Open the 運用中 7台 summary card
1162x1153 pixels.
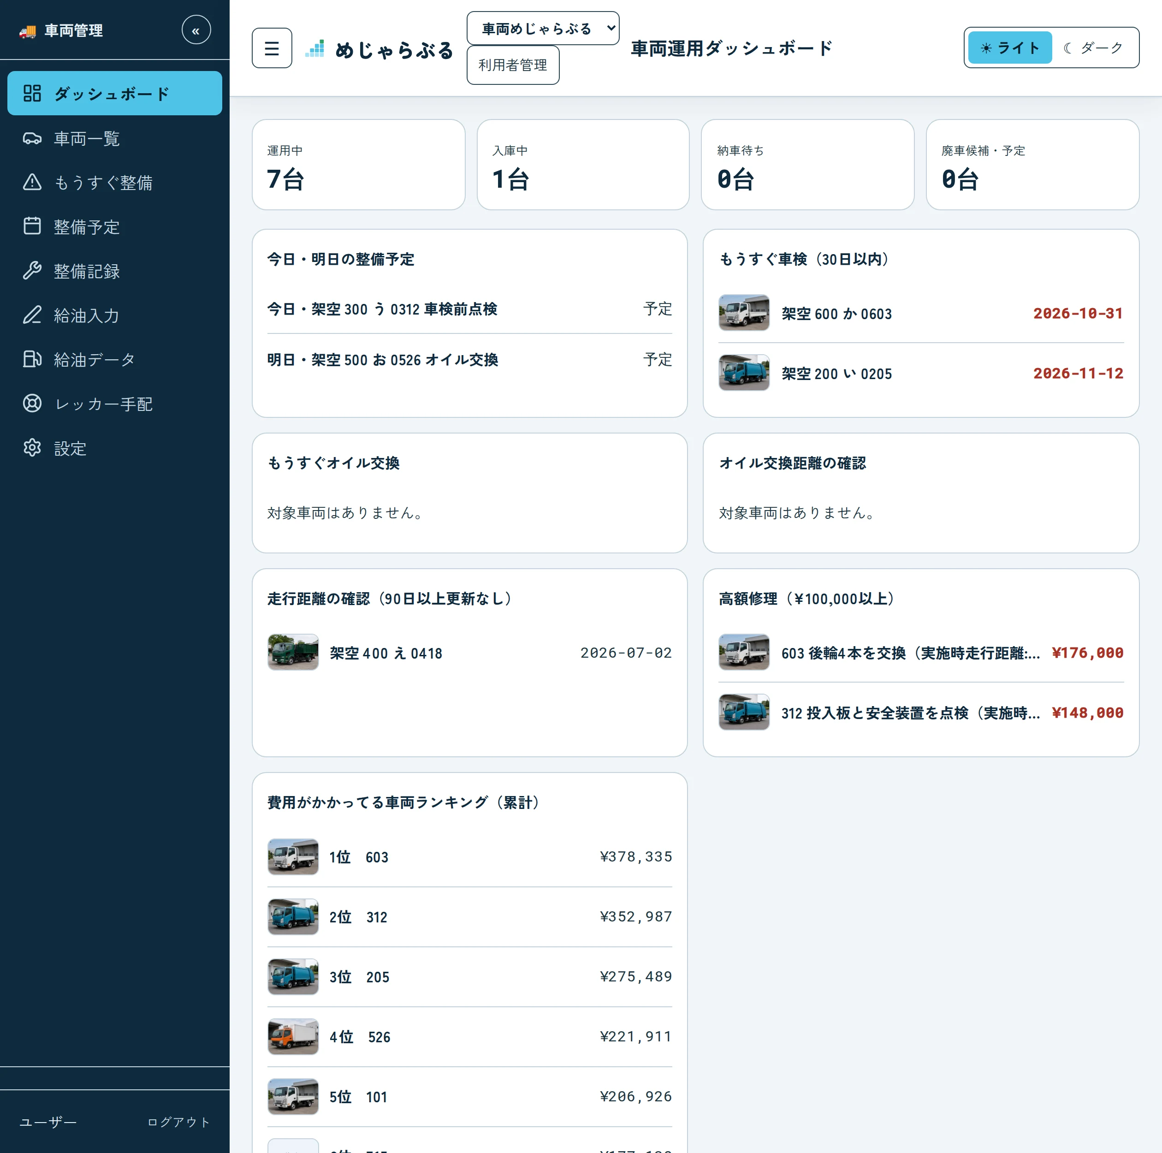point(358,164)
